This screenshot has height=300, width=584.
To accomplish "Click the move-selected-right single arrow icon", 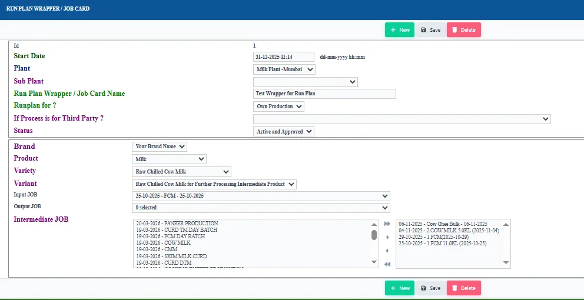I will point(387,237).
